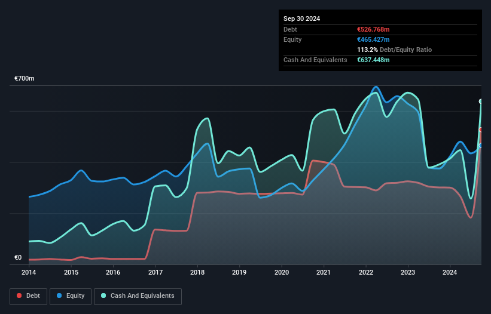This screenshot has width=491, height=314.
Task: Select the 2014 x-axis label
Action: [29, 273]
